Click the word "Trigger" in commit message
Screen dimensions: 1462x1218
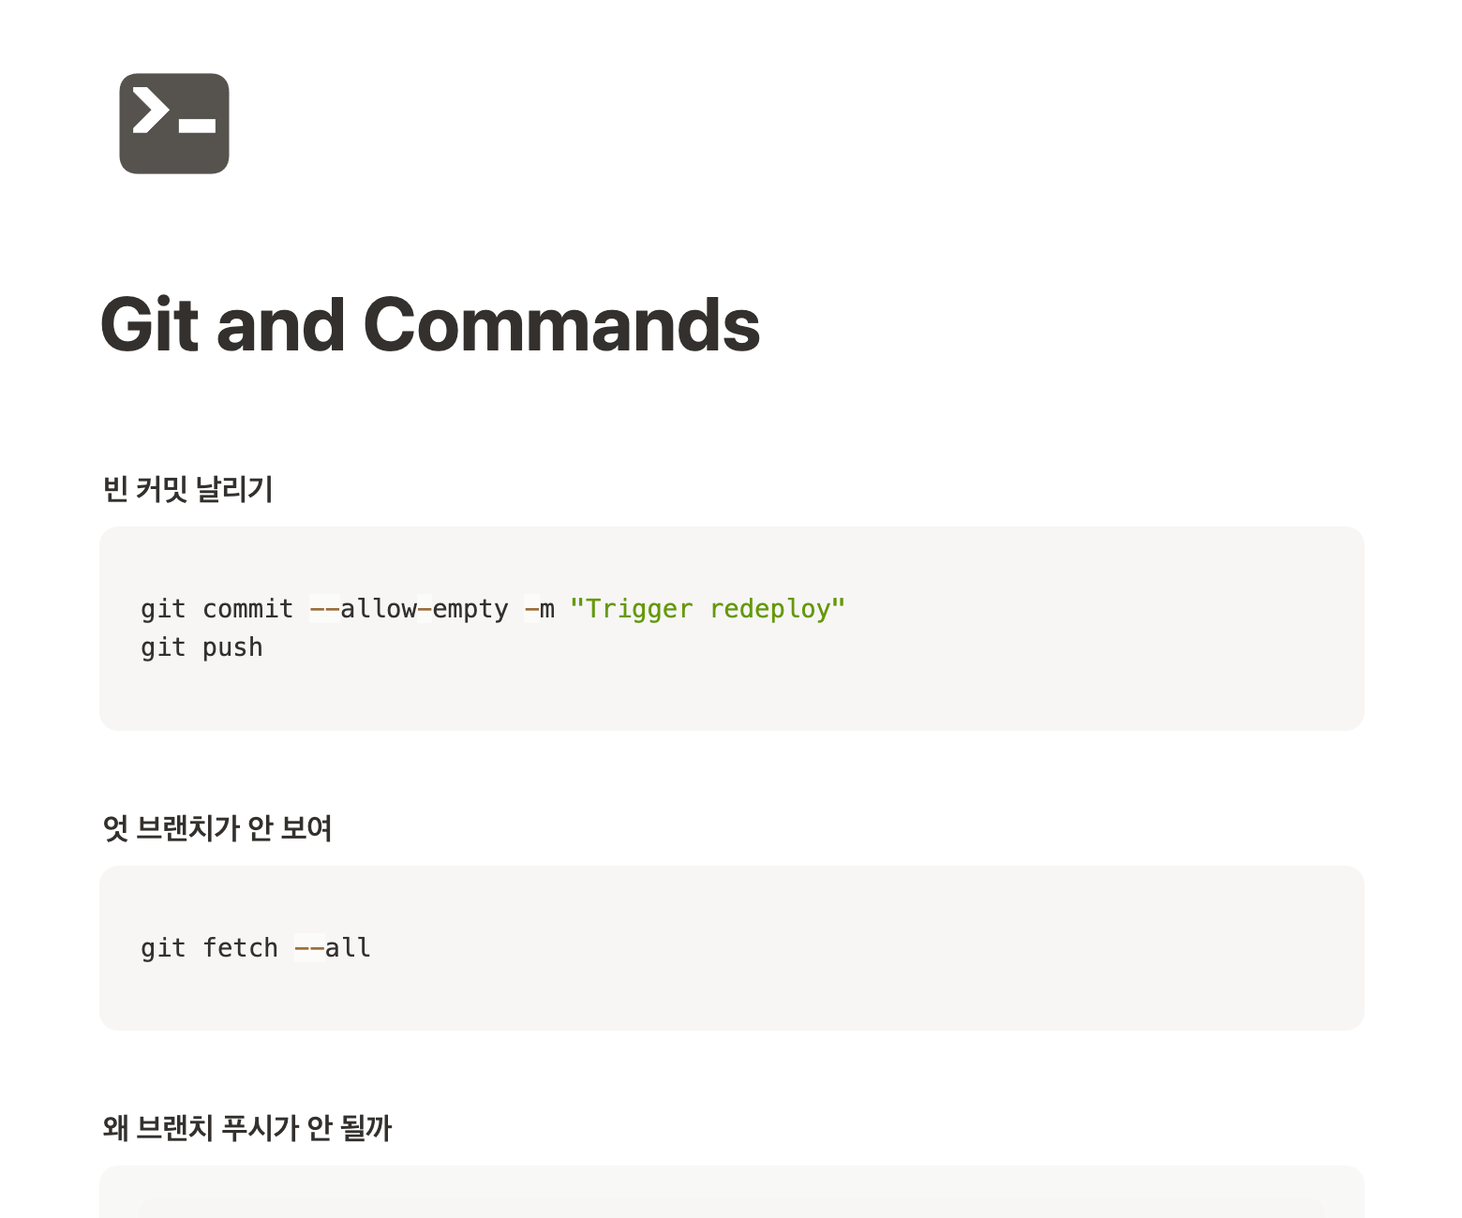coord(639,609)
